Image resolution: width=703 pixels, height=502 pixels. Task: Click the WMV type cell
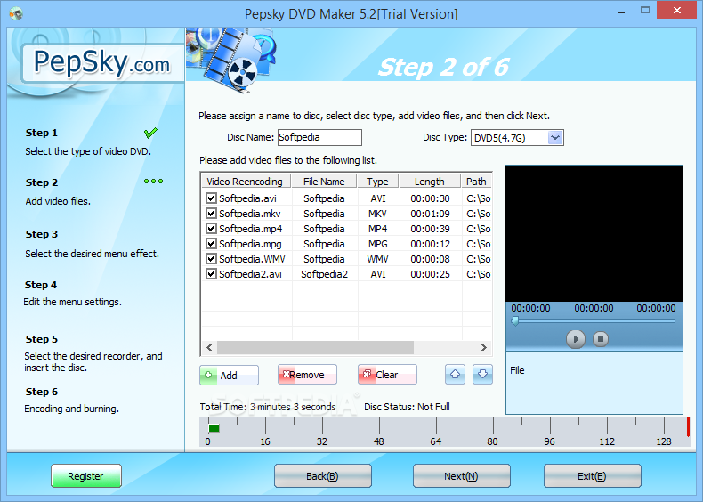click(378, 259)
